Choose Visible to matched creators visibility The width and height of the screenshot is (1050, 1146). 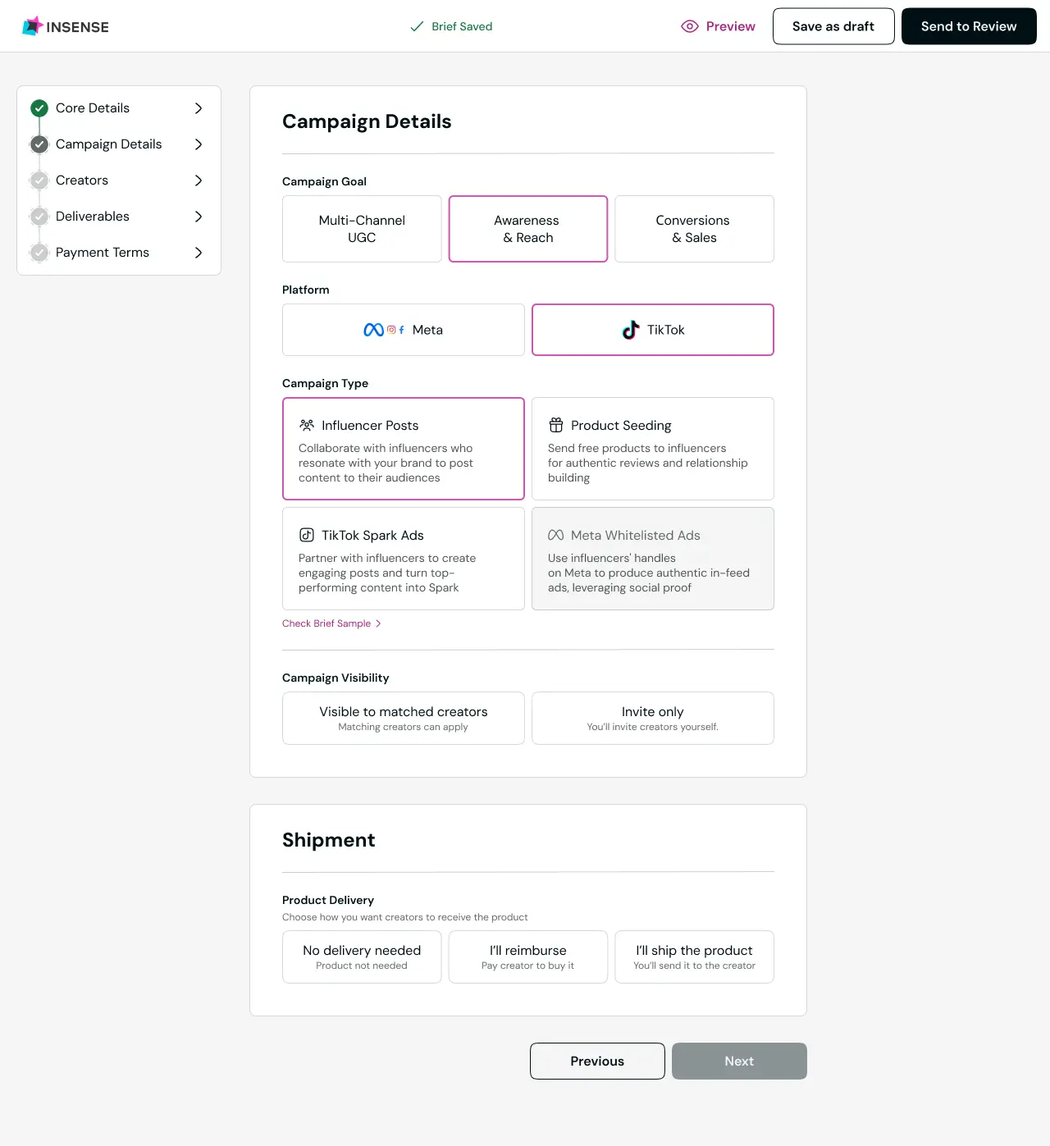click(404, 719)
